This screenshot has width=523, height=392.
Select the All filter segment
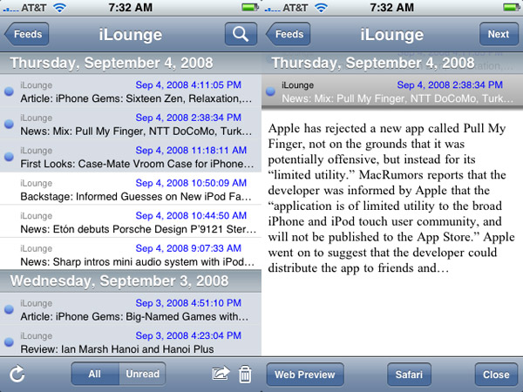[95, 374]
